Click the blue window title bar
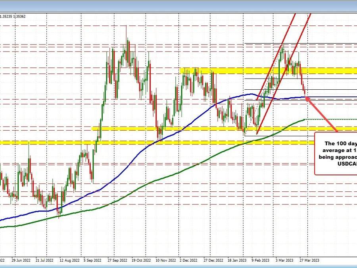This screenshot has height=268, width=357. click(x=178, y=6)
